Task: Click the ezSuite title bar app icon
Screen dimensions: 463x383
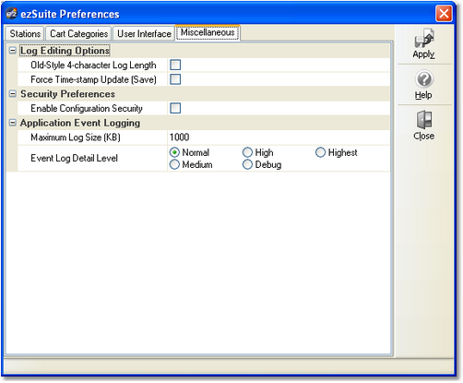Action: (x=12, y=14)
